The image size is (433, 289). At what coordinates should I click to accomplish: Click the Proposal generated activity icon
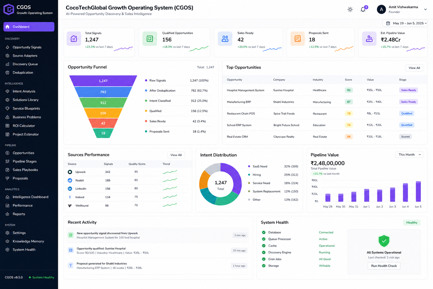[71, 265]
